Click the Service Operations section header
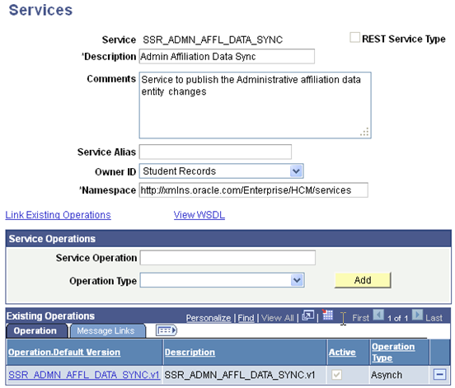455x388 pixels. pos(228,238)
